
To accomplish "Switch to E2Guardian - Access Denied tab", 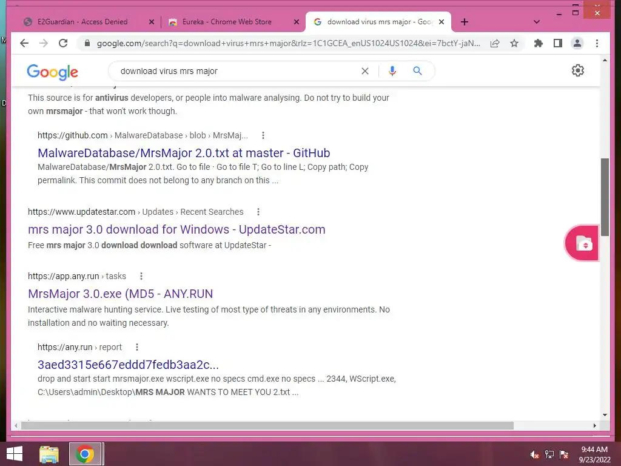I will (82, 22).
